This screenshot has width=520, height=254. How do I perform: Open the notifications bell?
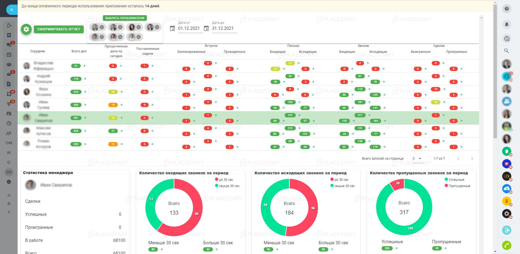(506, 24)
